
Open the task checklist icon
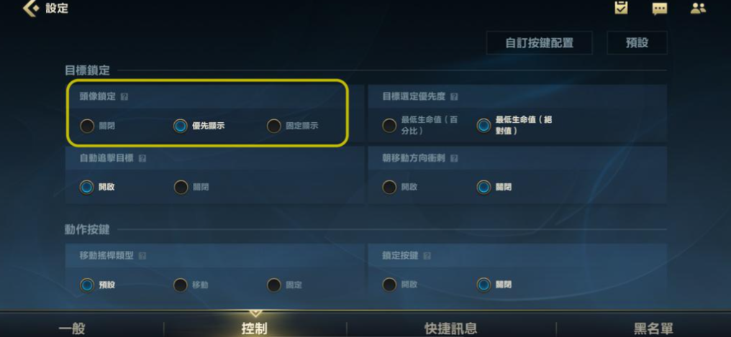(x=621, y=8)
